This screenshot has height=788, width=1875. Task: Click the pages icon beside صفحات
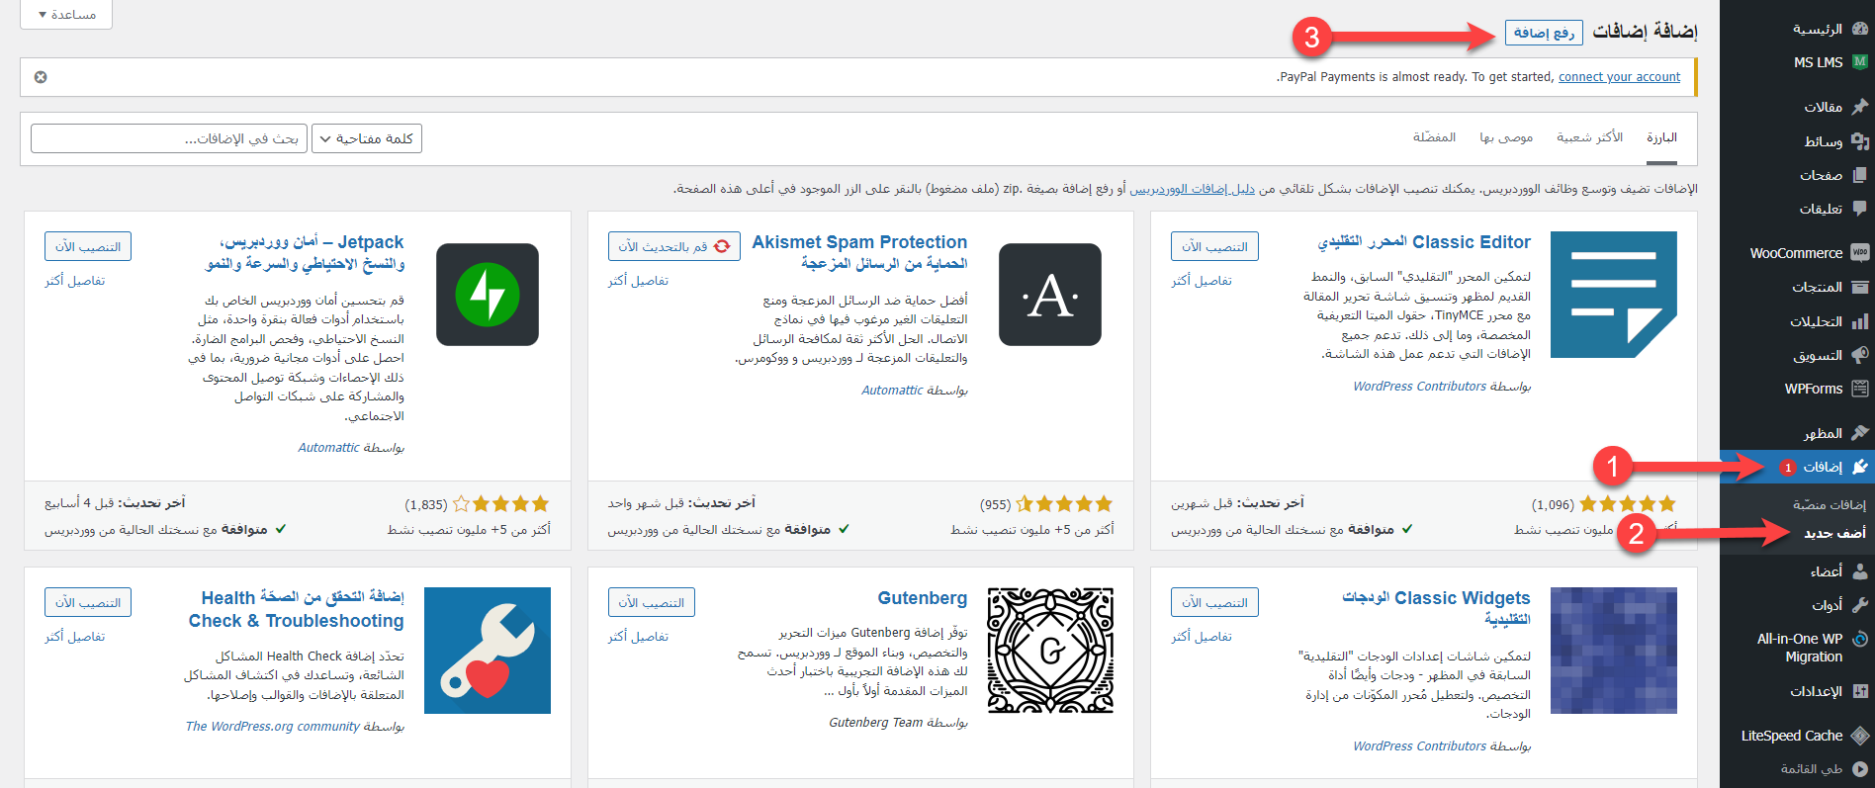1859,175
